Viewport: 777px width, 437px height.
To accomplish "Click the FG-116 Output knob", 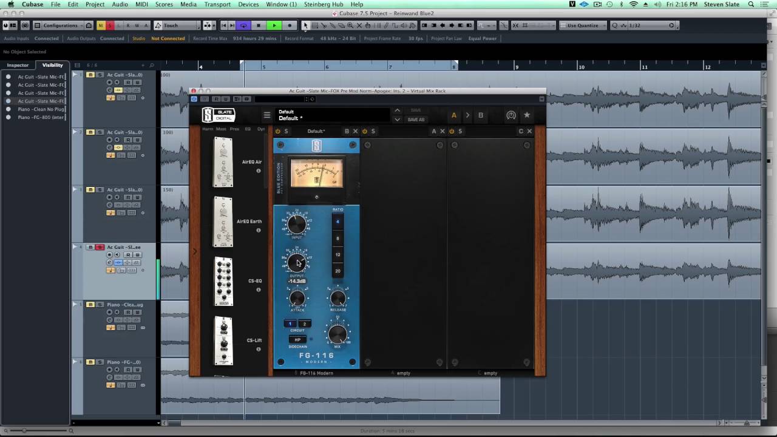I will click(297, 263).
